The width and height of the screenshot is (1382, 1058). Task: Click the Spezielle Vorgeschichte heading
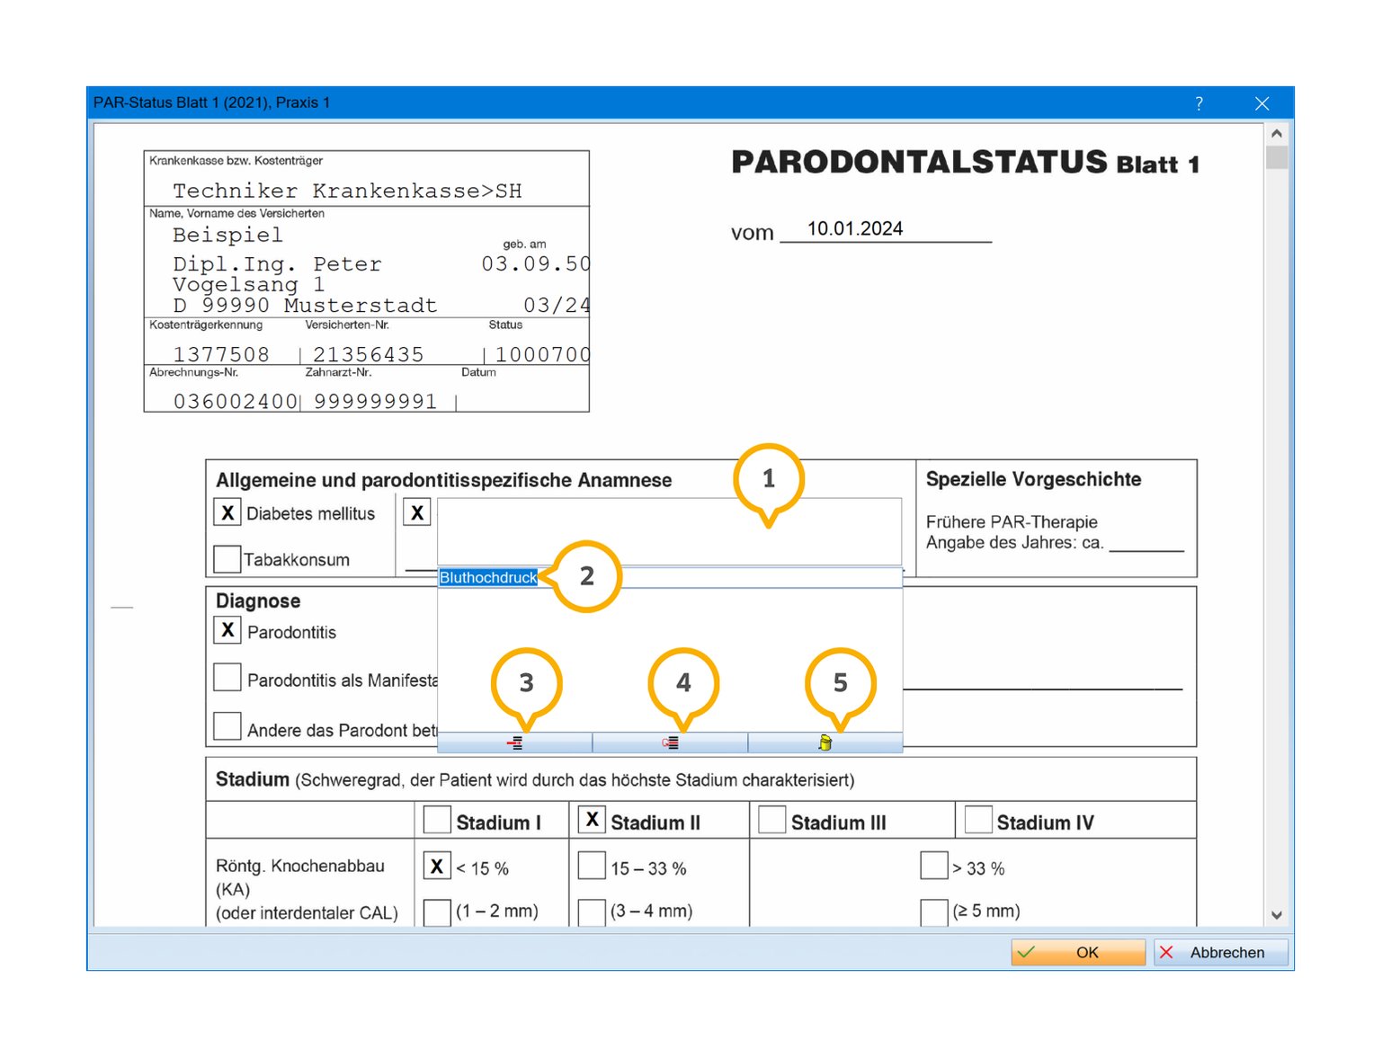(x=1034, y=479)
